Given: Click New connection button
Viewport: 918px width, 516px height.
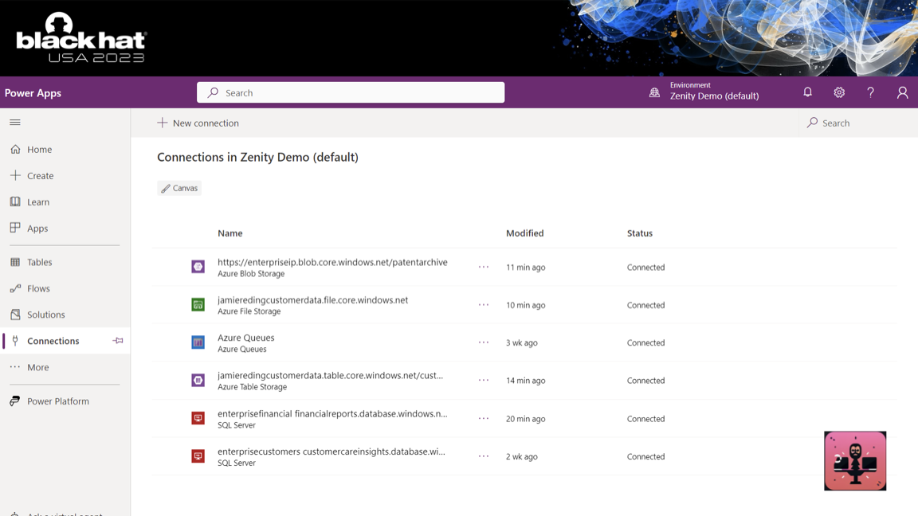Looking at the screenshot, I should pyautogui.click(x=198, y=123).
